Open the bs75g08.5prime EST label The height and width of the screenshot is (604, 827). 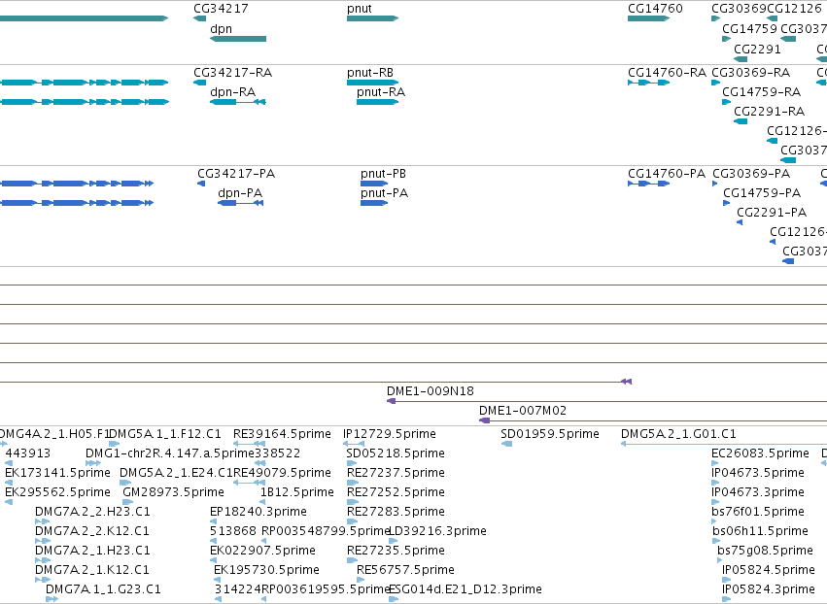click(766, 552)
